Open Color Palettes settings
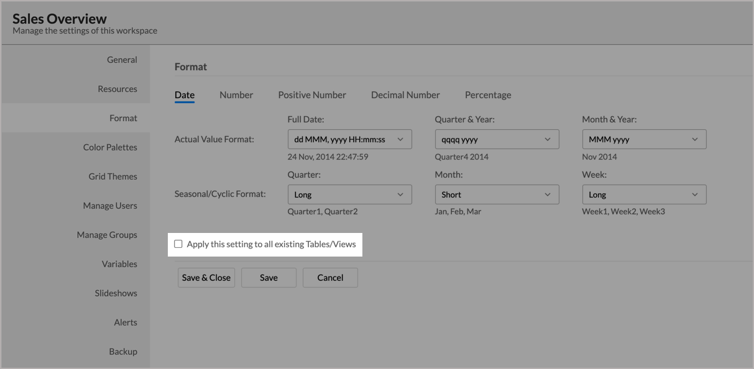This screenshot has width=754, height=369. [110, 147]
